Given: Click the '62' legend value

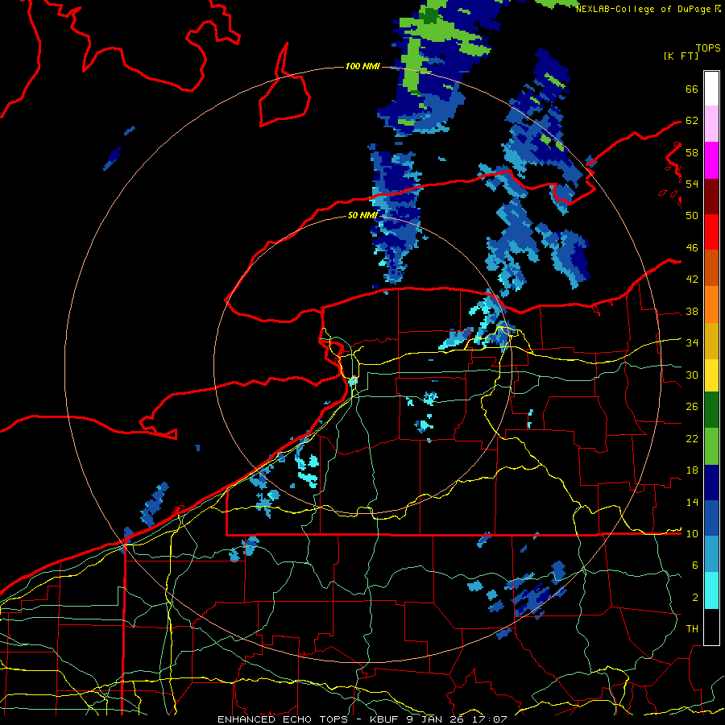Looking at the screenshot, I should point(692,121).
